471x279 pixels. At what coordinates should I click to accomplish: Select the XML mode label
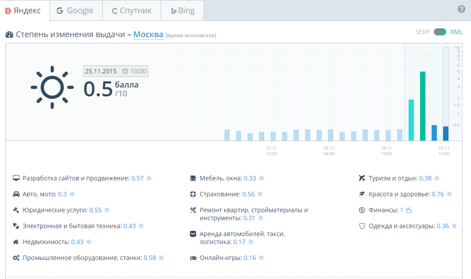[456, 32]
